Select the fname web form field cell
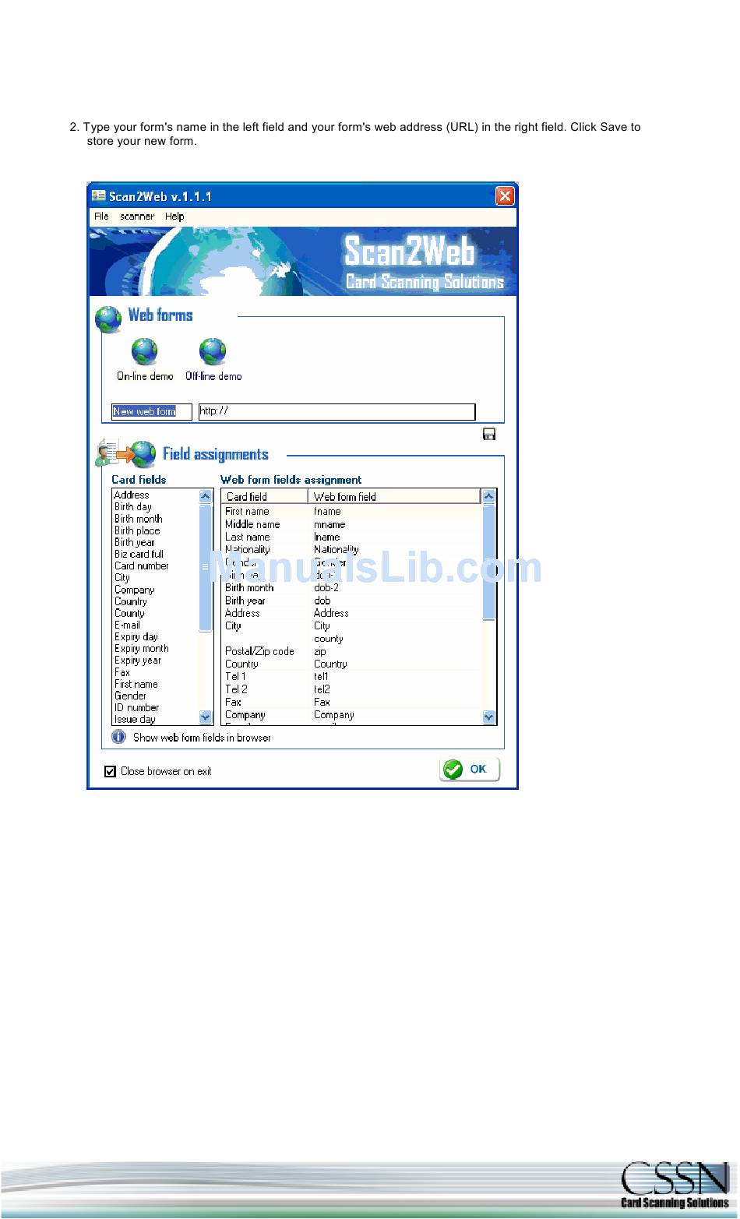The height and width of the screenshot is (1219, 740). [x=327, y=512]
